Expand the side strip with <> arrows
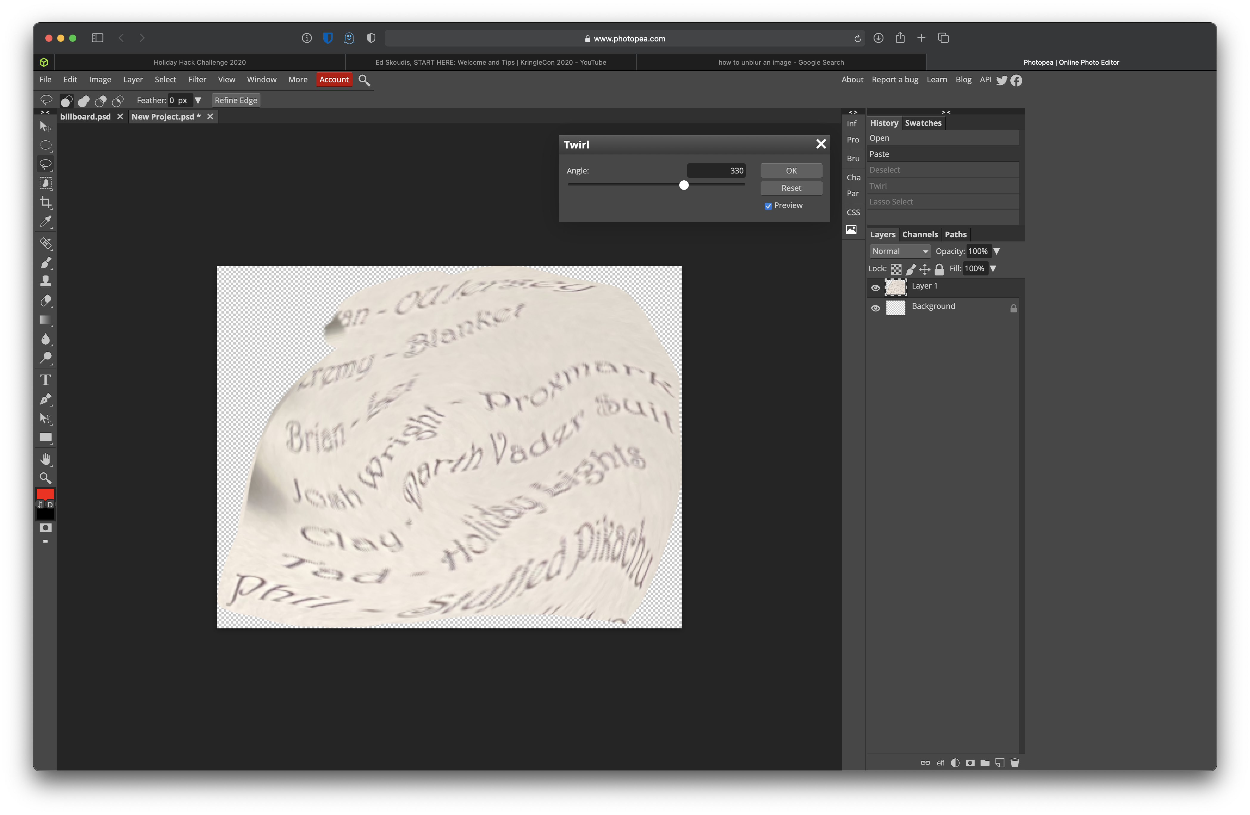Viewport: 1250px width, 815px height. pos(853,112)
